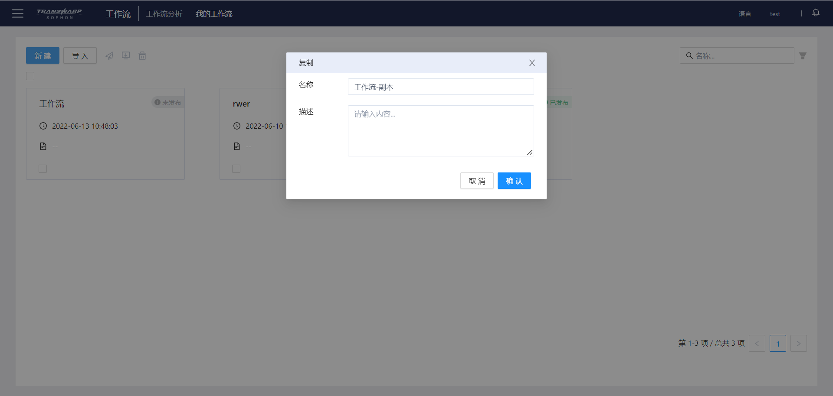
Task: Click the textarea resize handle corner
Action: [x=530, y=152]
